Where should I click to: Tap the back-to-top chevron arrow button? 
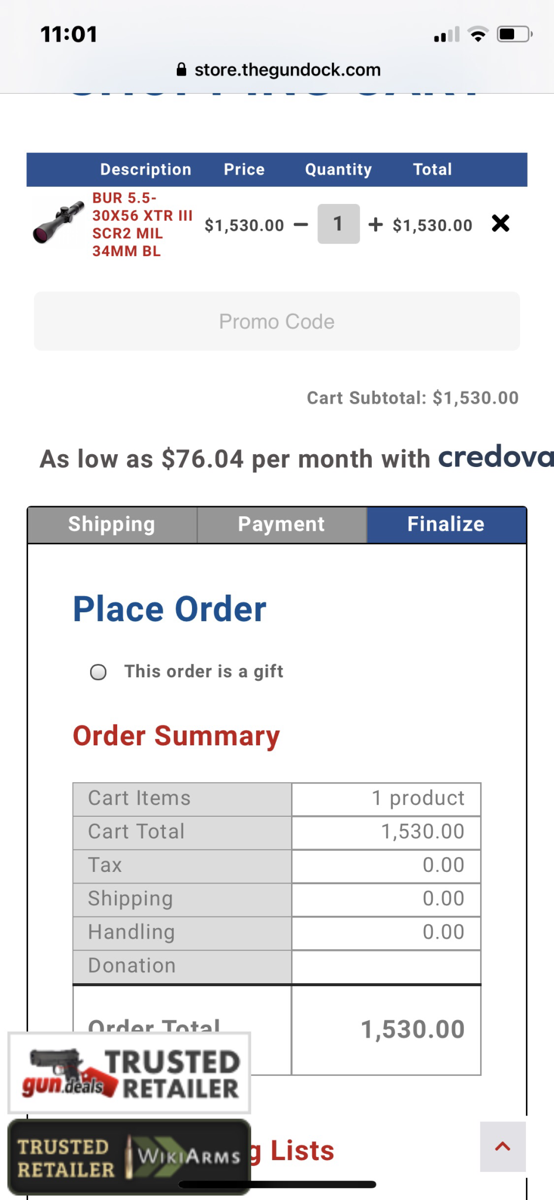pyautogui.click(x=502, y=1147)
